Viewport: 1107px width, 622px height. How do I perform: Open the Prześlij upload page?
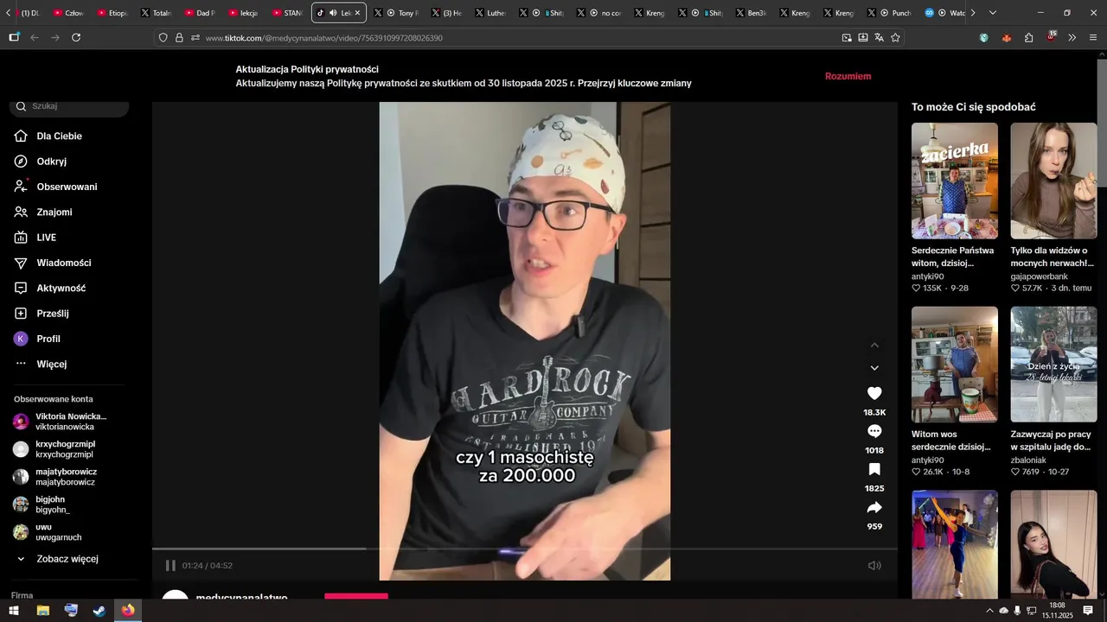tap(52, 314)
